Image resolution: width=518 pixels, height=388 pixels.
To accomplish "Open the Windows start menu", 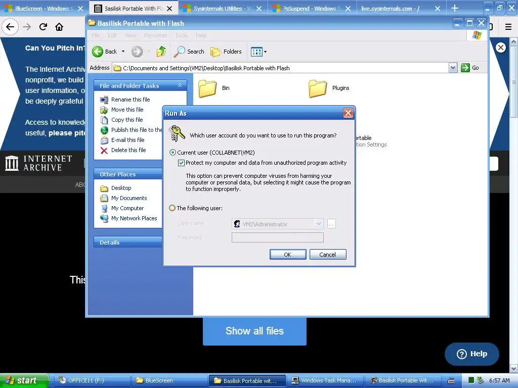I will pos(24,380).
